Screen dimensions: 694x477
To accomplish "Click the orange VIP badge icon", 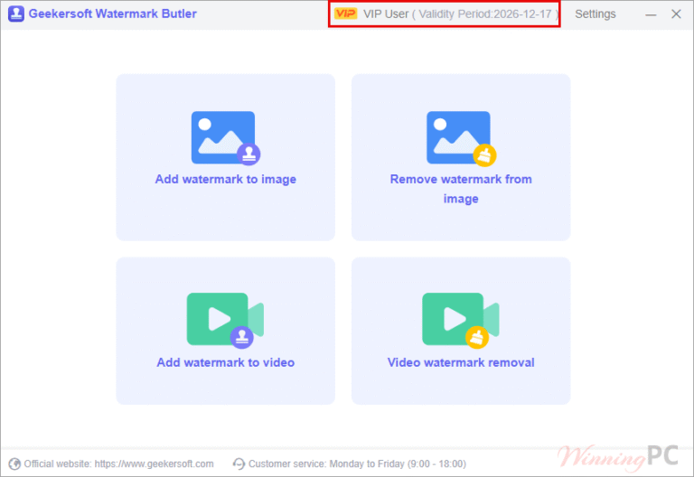I will click(x=345, y=14).
